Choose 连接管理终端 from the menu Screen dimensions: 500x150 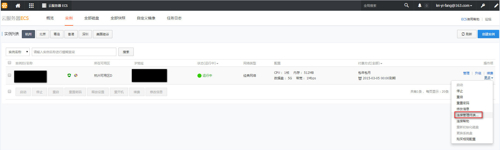(467, 115)
